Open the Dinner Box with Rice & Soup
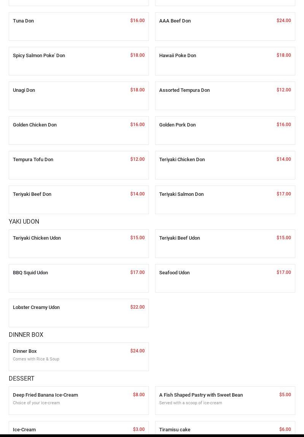 click(x=79, y=357)
